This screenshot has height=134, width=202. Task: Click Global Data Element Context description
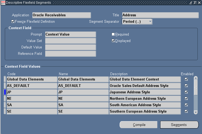pos(145,79)
